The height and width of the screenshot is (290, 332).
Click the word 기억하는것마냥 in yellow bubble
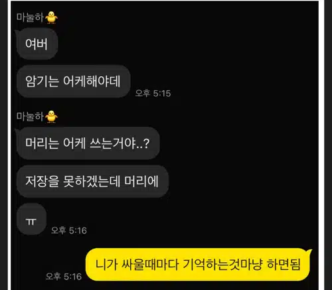click(222, 264)
